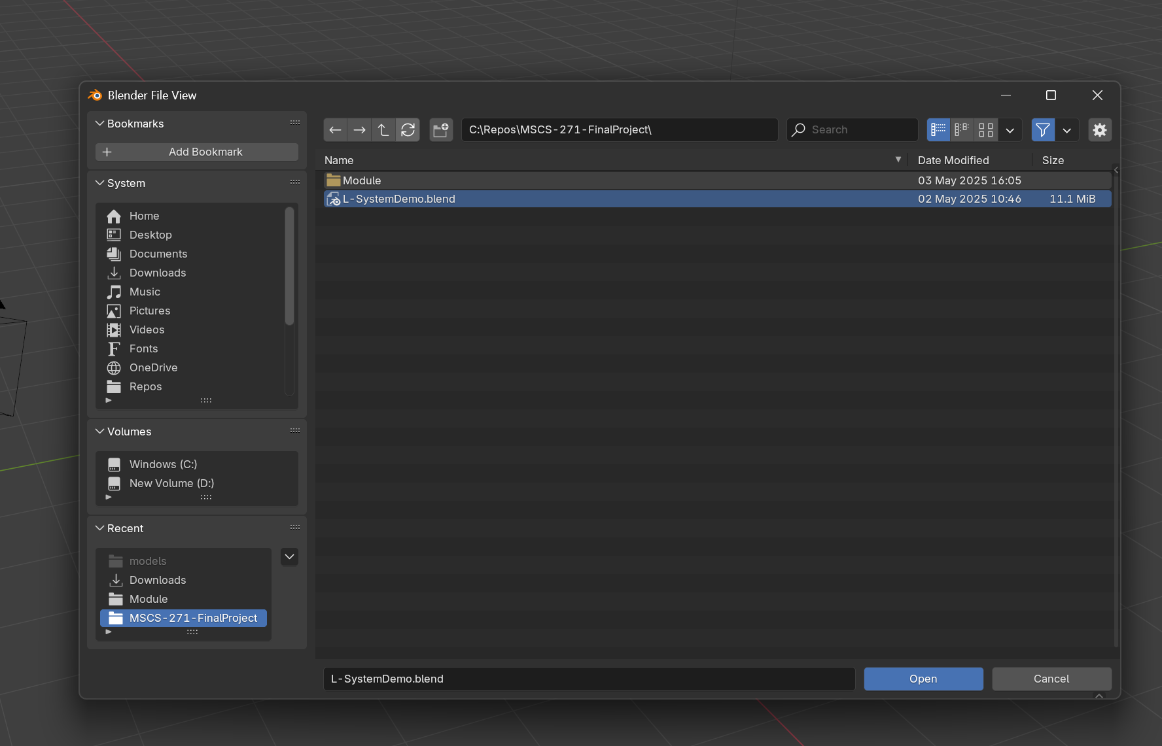Select L-SystemDemo.blend file
This screenshot has height=746, width=1162.
399,199
